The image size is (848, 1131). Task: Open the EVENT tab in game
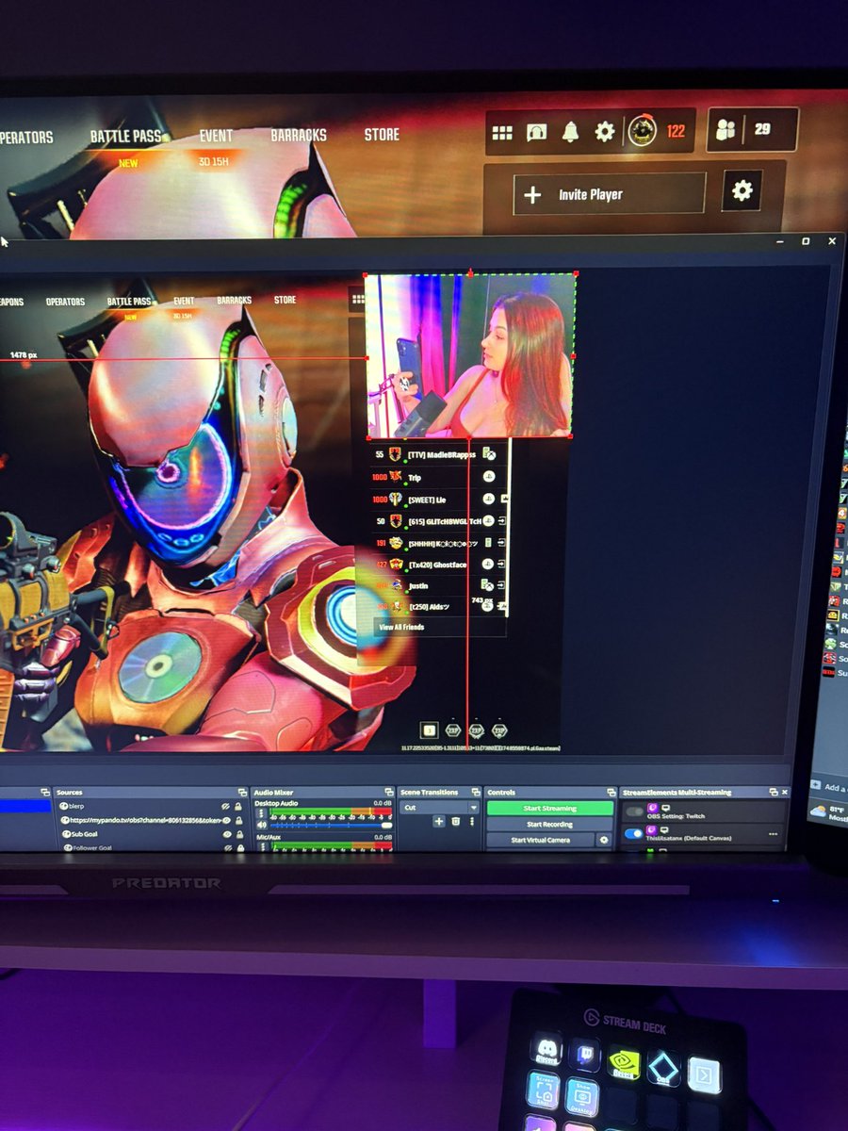tap(216, 136)
